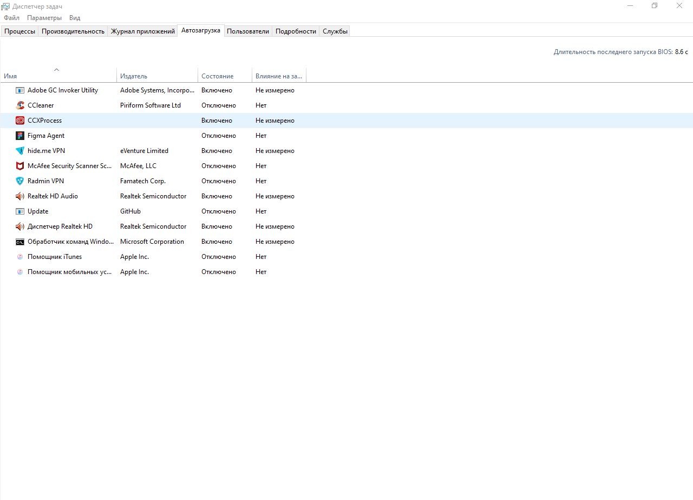Minimize the Task Manager window
The image size is (693, 500).
pos(630,6)
